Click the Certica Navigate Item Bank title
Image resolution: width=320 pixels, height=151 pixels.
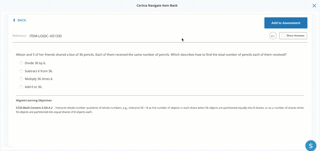click(x=157, y=5)
